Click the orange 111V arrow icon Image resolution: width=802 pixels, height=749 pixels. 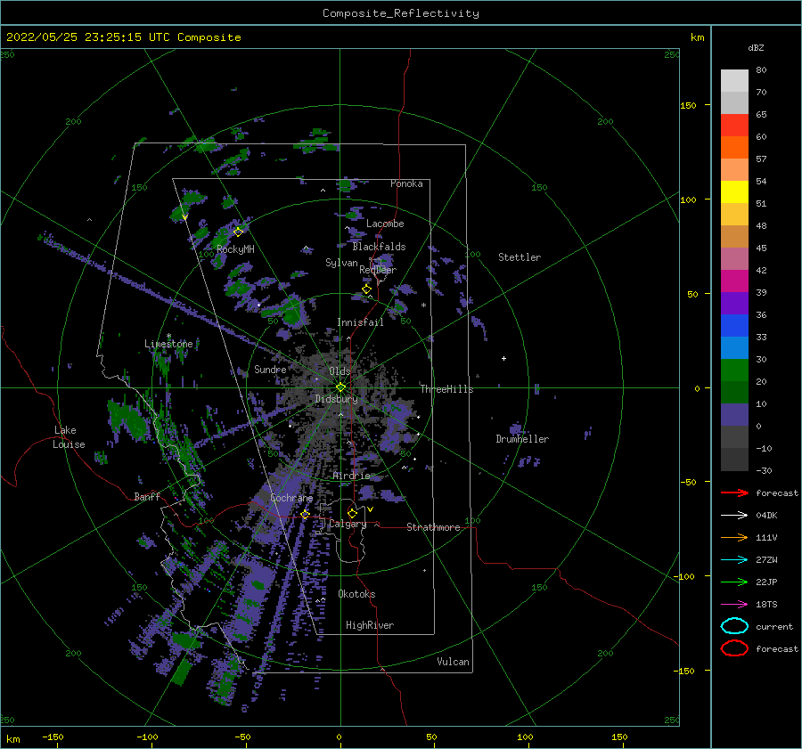pyautogui.click(x=734, y=537)
